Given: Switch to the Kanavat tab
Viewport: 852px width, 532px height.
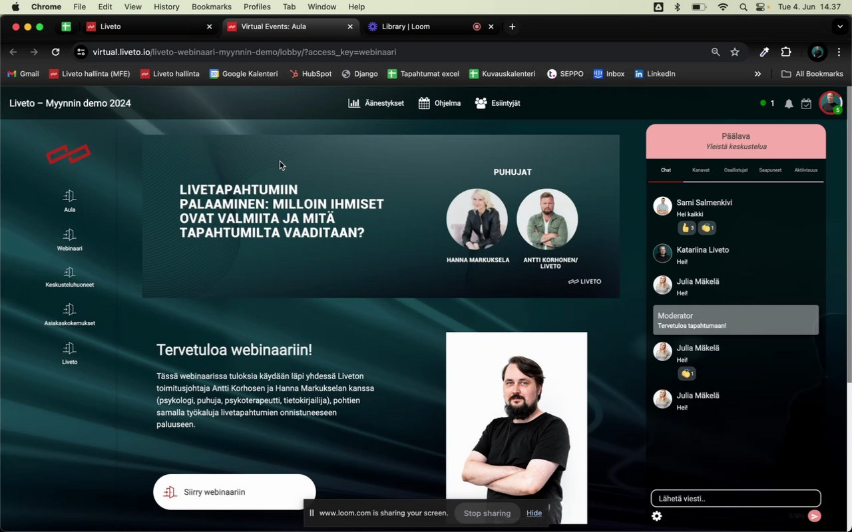Looking at the screenshot, I should pos(701,170).
